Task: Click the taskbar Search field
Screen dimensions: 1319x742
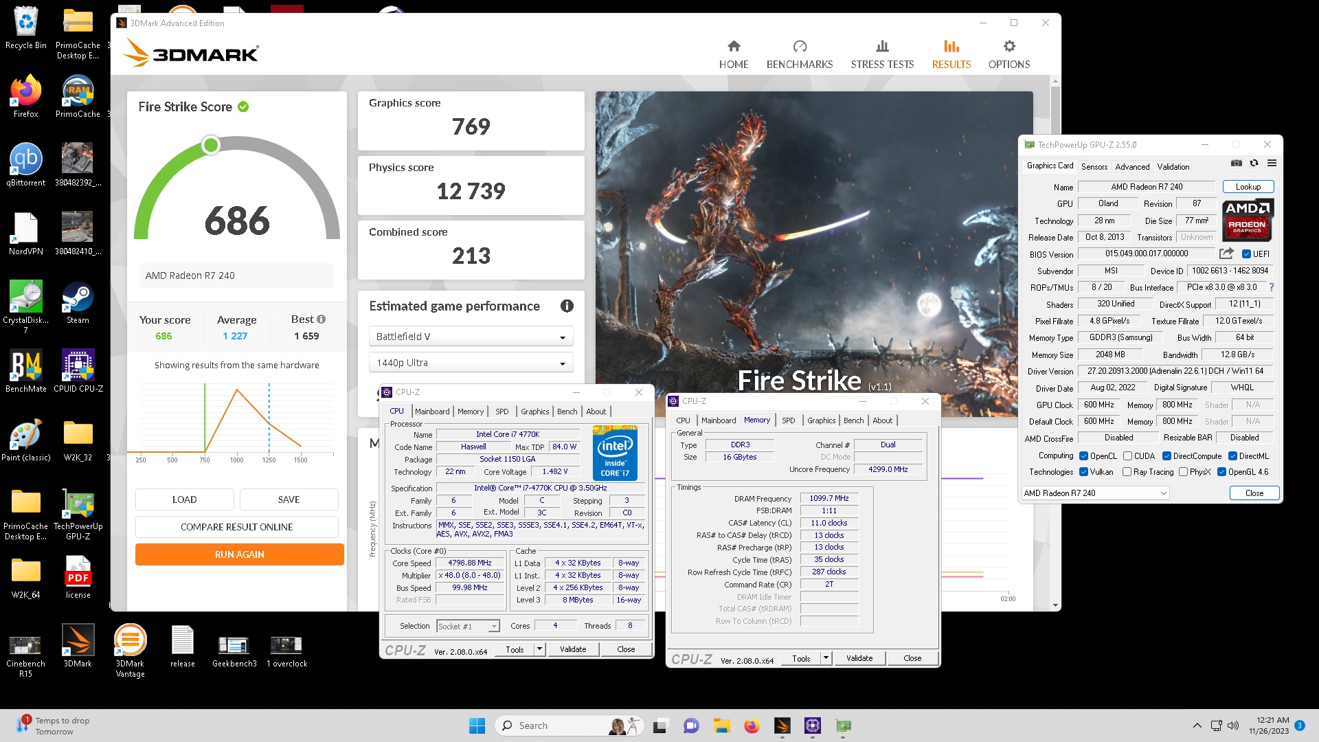Action: (x=569, y=726)
